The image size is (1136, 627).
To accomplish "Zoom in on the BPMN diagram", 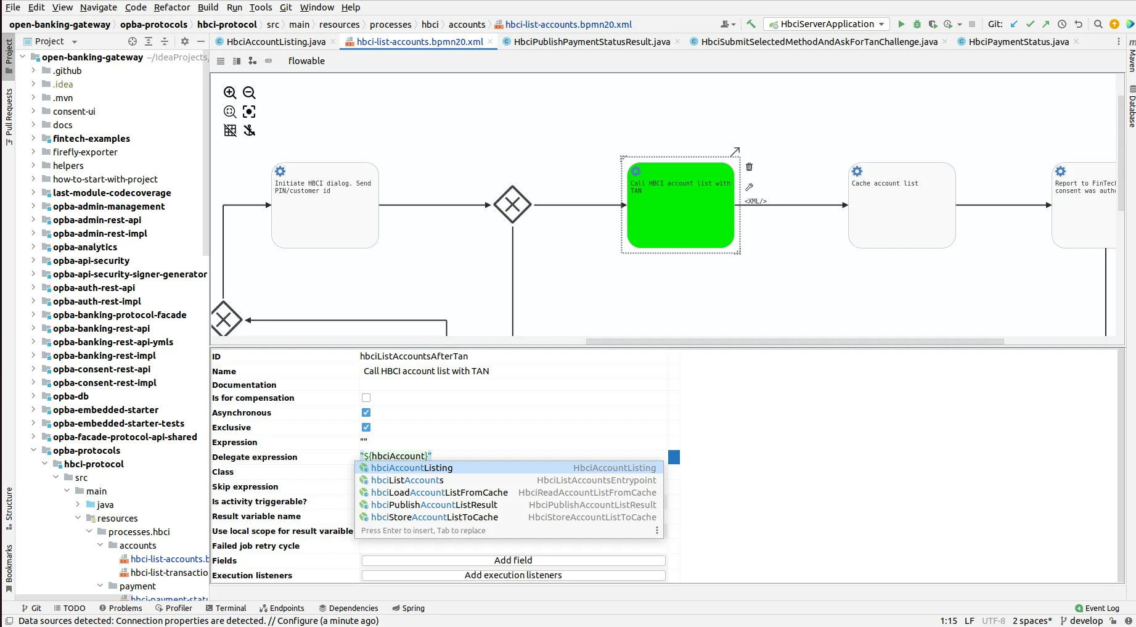I will click(230, 92).
